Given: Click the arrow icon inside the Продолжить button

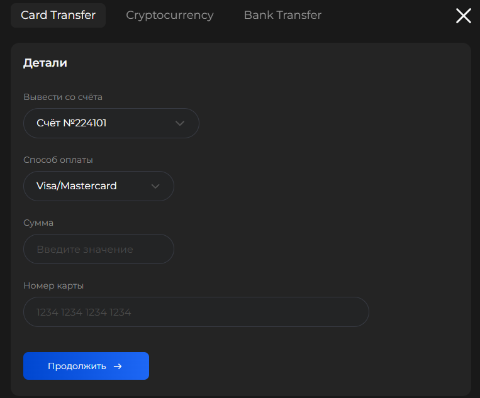Looking at the screenshot, I should pos(118,366).
